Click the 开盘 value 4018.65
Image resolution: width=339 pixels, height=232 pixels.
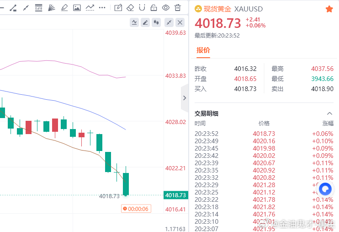point(245,79)
